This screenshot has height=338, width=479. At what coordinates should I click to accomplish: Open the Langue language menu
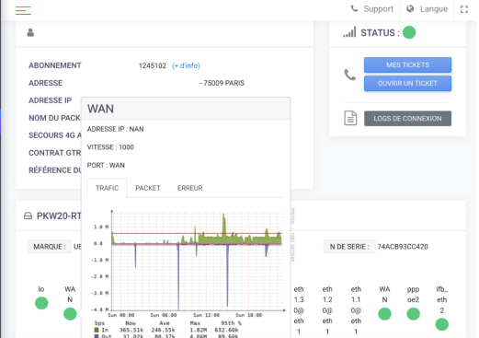tap(433, 9)
